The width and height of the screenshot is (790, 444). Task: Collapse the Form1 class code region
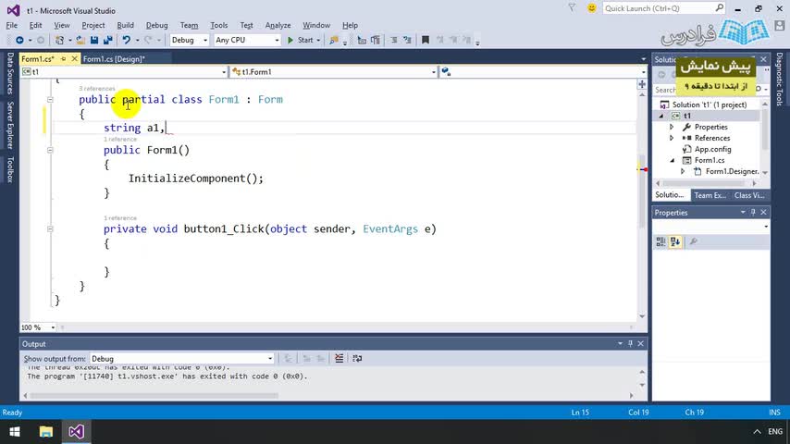(50, 100)
